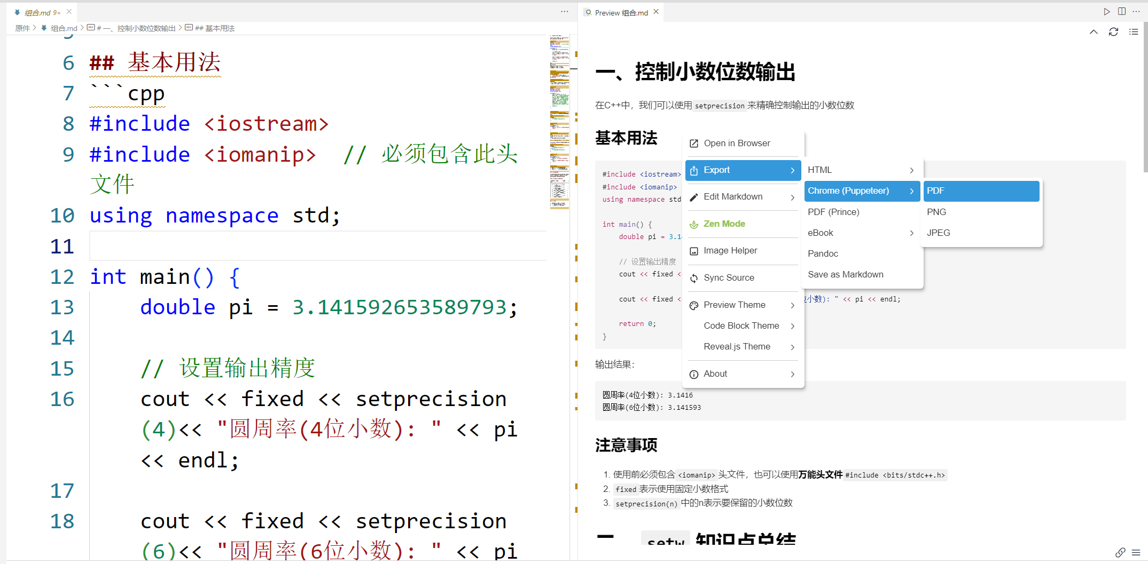Expand the About submenu

(793, 374)
